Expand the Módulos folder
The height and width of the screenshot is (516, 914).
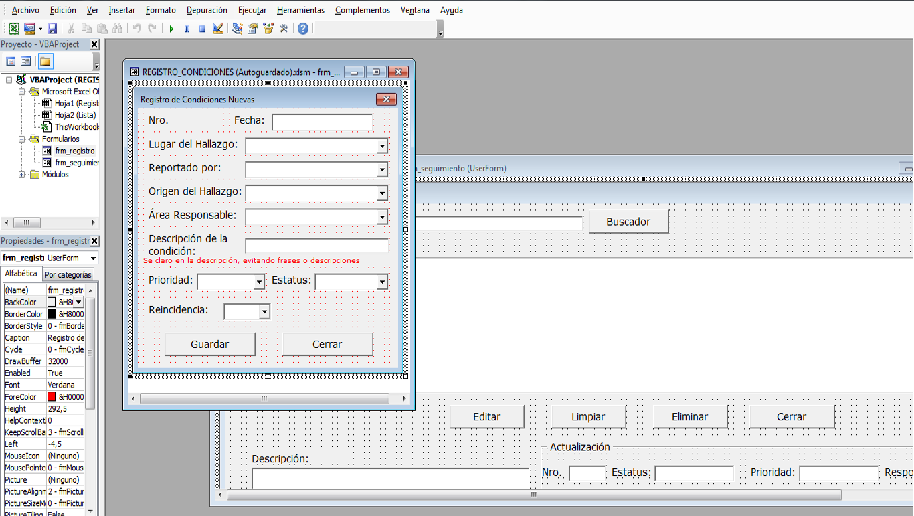(21, 175)
